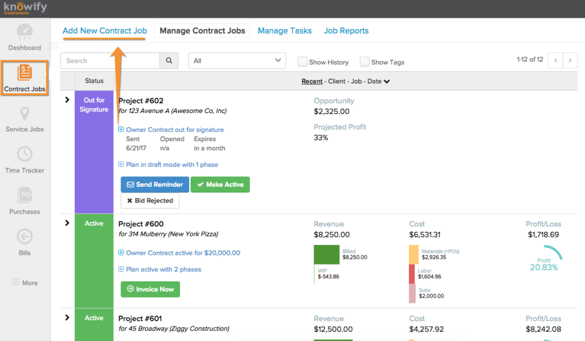Open the Time Tracker
Screen dimensions: 585x341
click(x=25, y=161)
